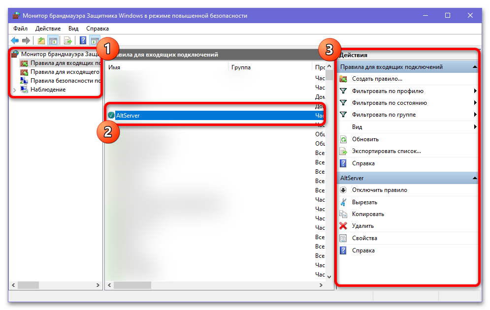Open the Вид menu in the menu bar

(73, 29)
